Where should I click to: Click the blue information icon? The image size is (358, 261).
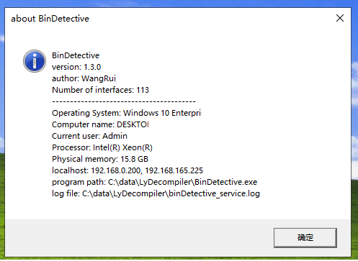(35, 61)
